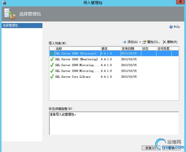186x152 pixels.
Task: Select the SQL Server Core Library row
Action: coord(114,77)
